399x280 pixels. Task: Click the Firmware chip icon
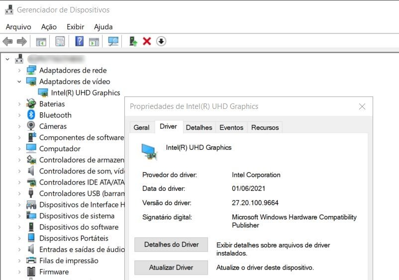(x=31, y=272)
